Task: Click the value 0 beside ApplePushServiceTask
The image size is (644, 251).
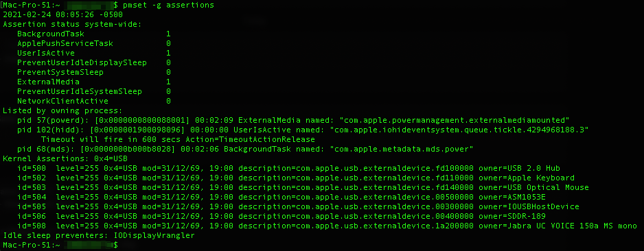Action: point(168,43)
